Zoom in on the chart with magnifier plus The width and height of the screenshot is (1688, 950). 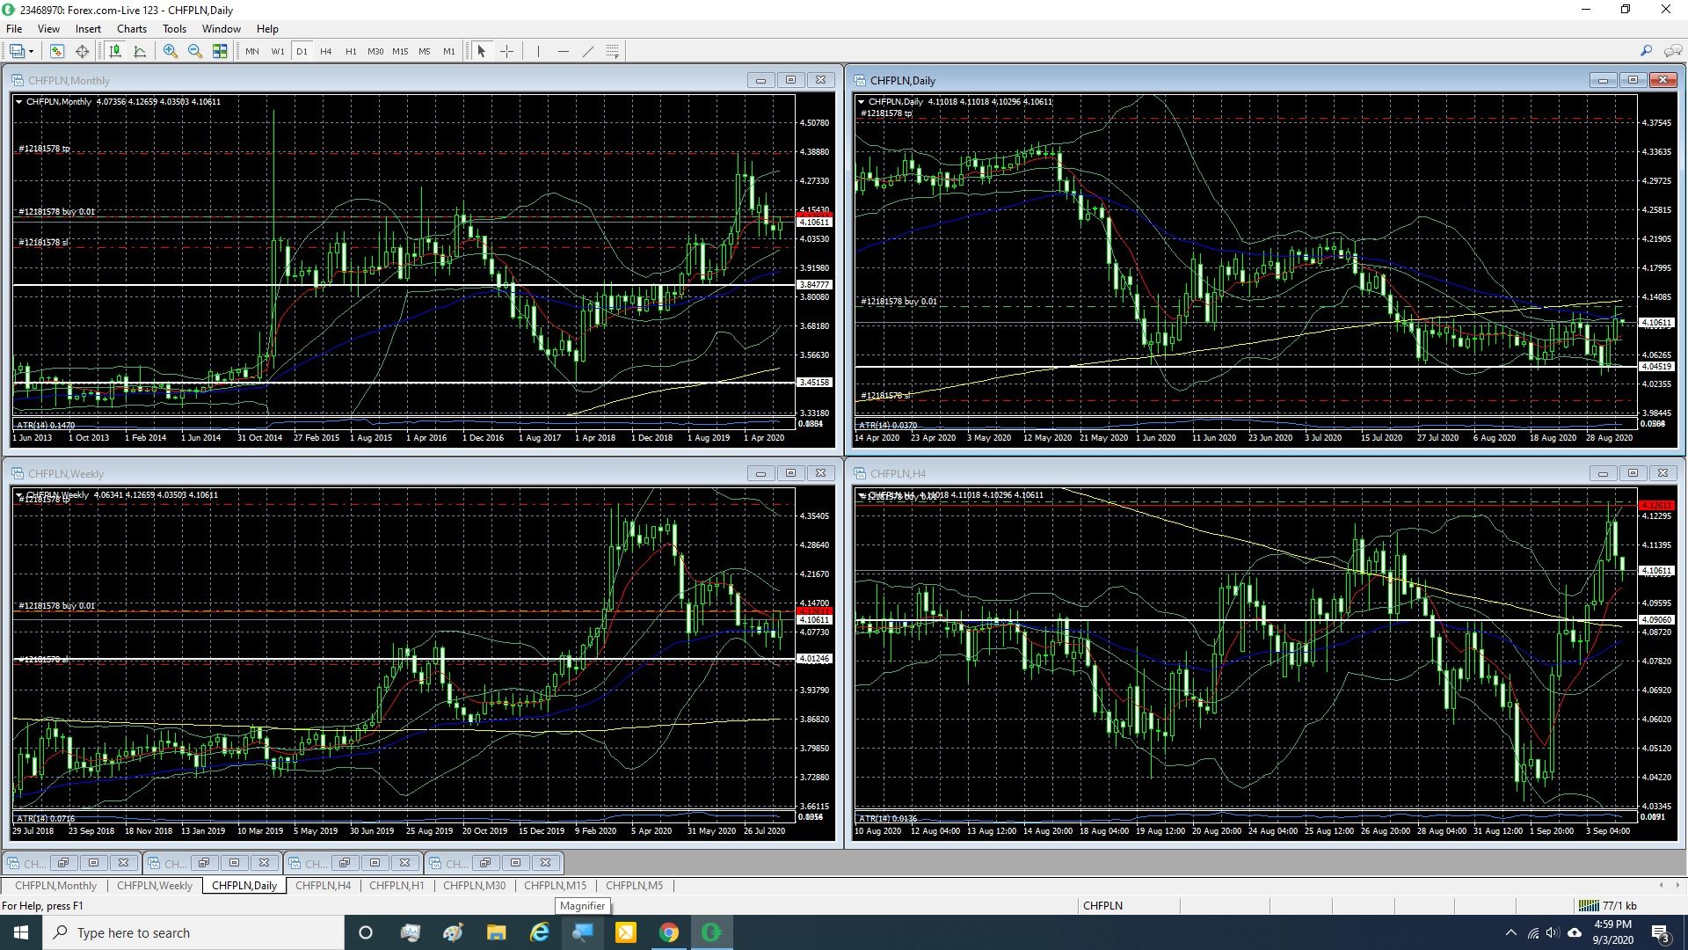tap(171, 51)
